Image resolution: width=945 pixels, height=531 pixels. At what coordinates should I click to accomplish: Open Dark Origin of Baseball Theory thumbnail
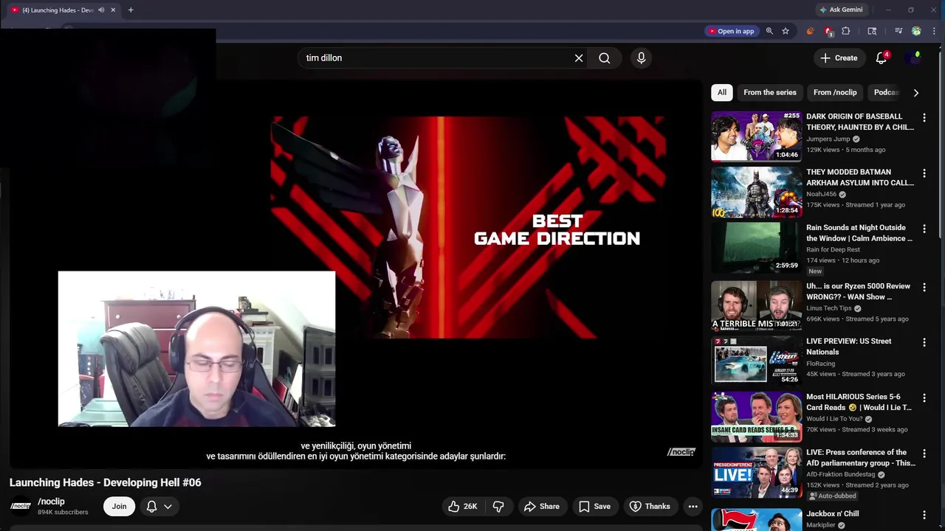pyautogui.click(x=756, y=136)
